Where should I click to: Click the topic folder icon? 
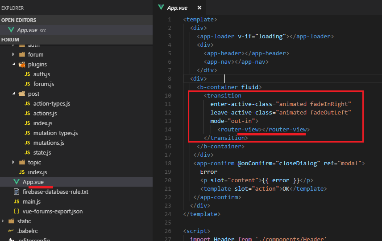click(22, 162)
